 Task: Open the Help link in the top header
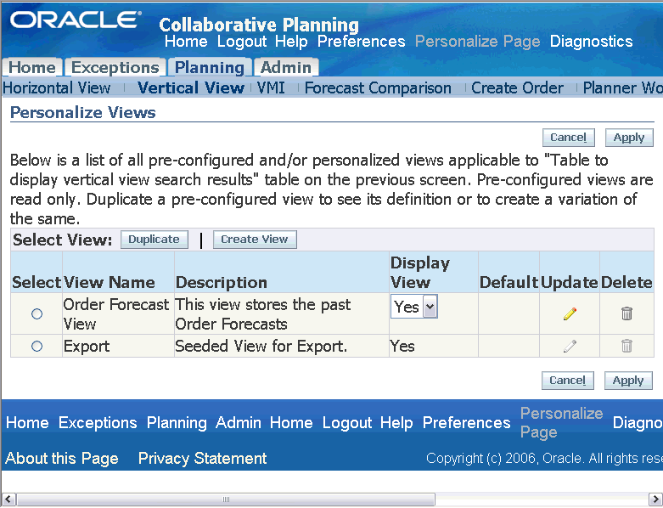point(291,42)
